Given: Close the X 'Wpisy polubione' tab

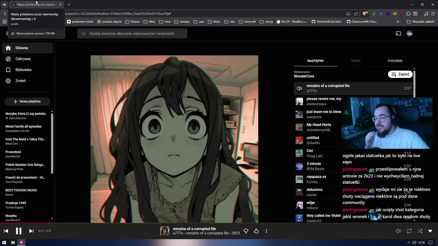Looking at the screenshot, I should pos(61,4).
